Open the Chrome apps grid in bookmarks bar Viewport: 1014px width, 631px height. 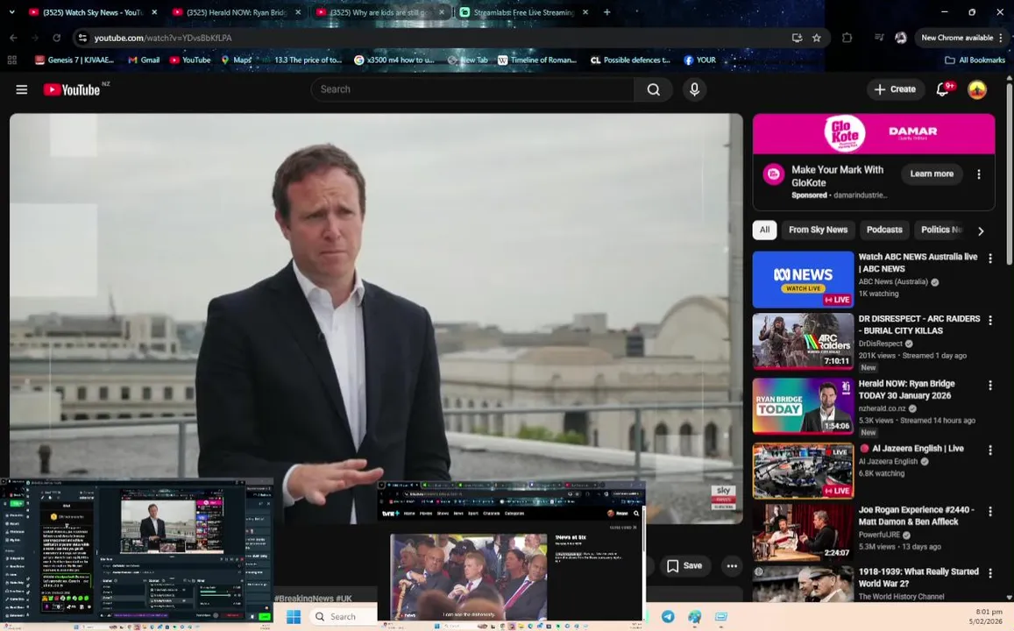click(x=11, y=60)
